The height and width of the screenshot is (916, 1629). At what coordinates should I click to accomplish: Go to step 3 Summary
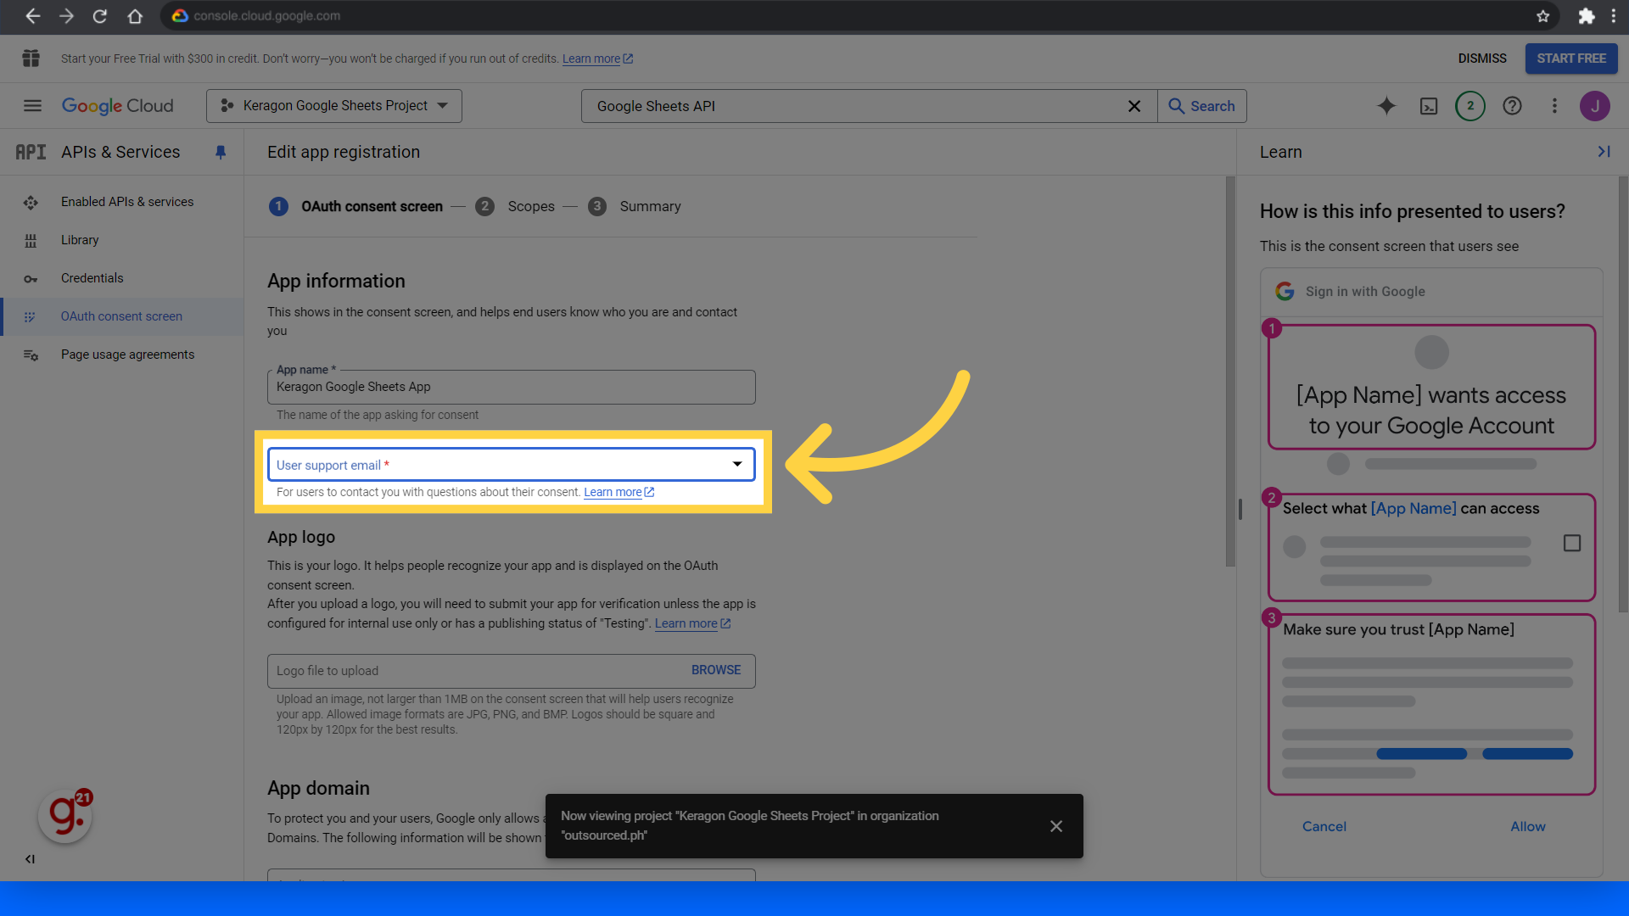(x=635, y=206)
